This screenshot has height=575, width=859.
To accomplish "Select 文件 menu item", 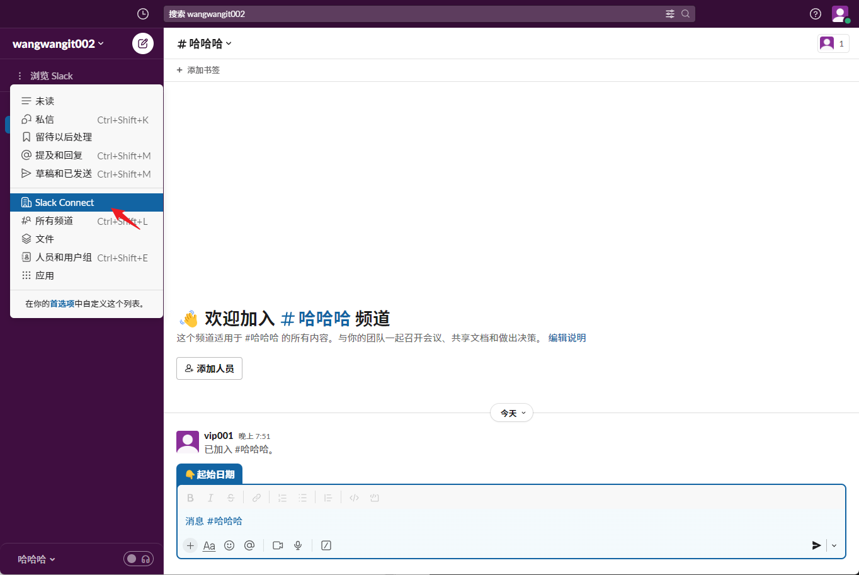I will (87, 239).
